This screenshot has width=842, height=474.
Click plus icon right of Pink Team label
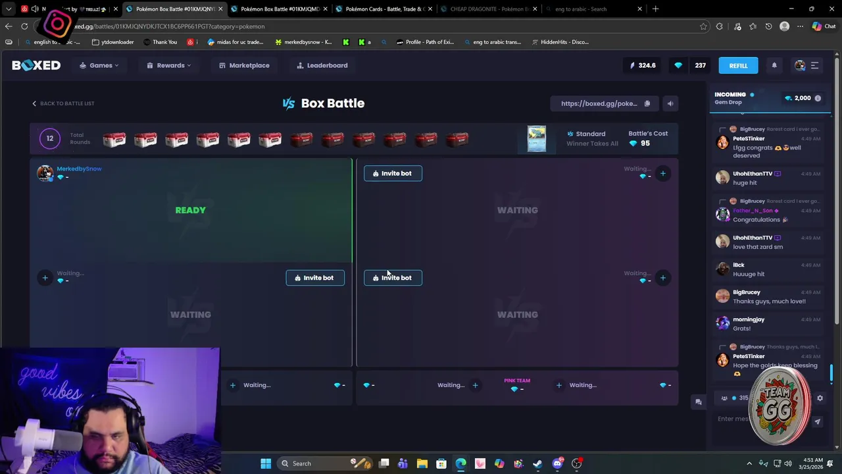point(558,385)
